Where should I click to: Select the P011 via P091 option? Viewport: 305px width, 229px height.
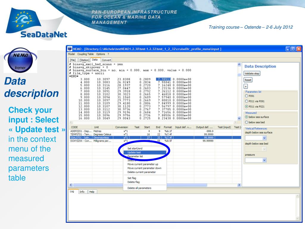click(x=246, y=101)
